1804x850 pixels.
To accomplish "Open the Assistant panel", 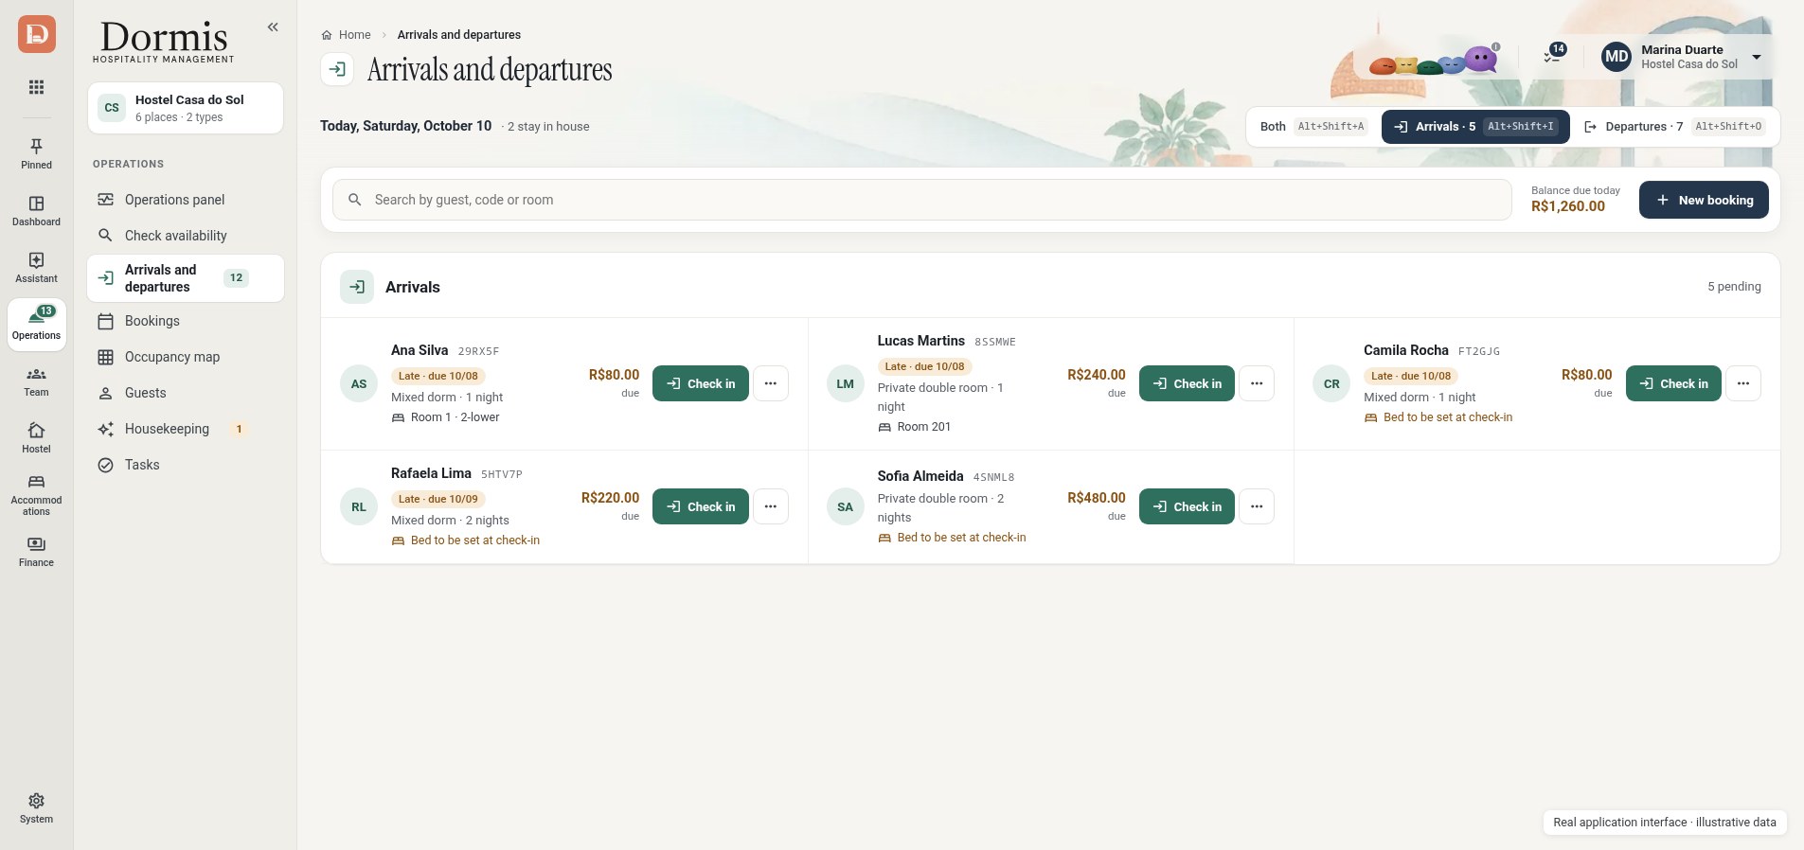I will [x=36, y=267].
